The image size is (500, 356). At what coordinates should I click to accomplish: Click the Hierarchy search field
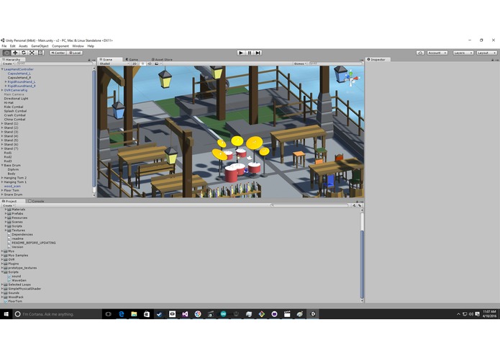click(54, 63)
